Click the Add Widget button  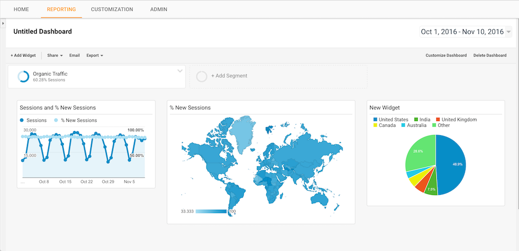(23, 55)
